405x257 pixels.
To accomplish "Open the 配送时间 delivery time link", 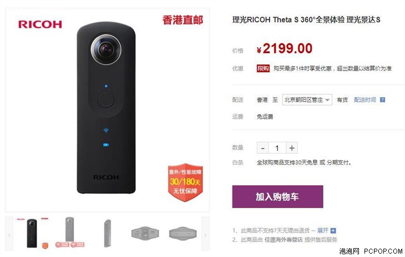I will coord(365,100).
